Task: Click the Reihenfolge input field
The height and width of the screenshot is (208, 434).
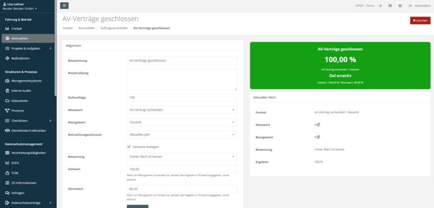Action: pyautogui.click(x=182, y=97)
